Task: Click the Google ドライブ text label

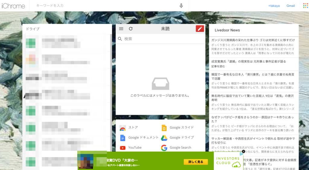Action: [x=182, y=137]
